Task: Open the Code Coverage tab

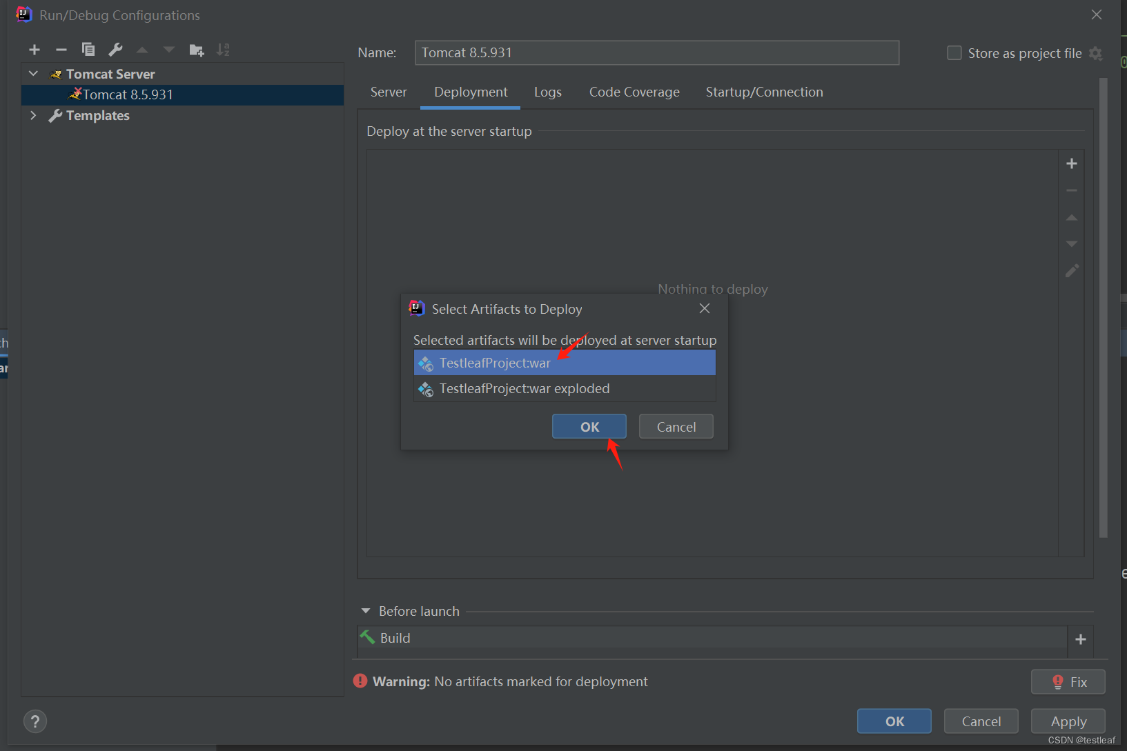Action: pos(634,92)
